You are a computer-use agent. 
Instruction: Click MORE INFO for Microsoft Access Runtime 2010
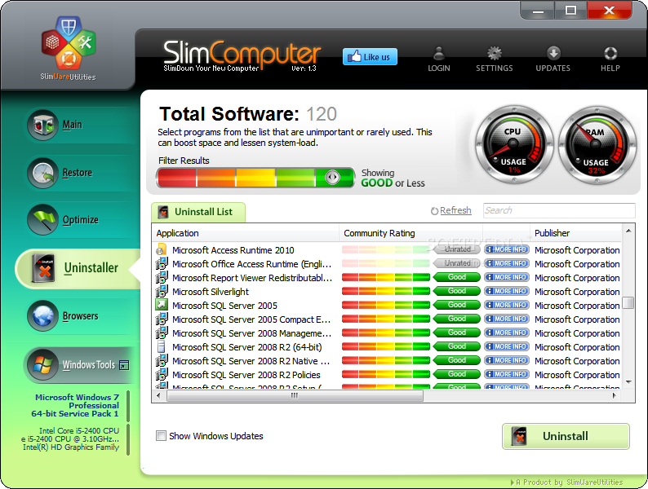pyautogui.click(x=507, y=249)
